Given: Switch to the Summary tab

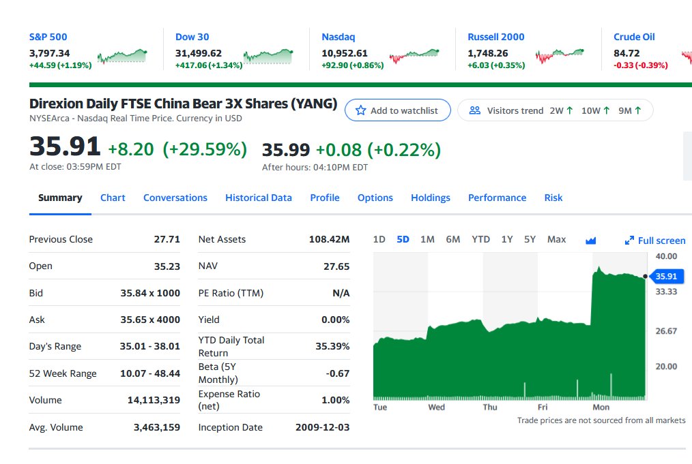Looking at the screenshot, I should point(60,198).
